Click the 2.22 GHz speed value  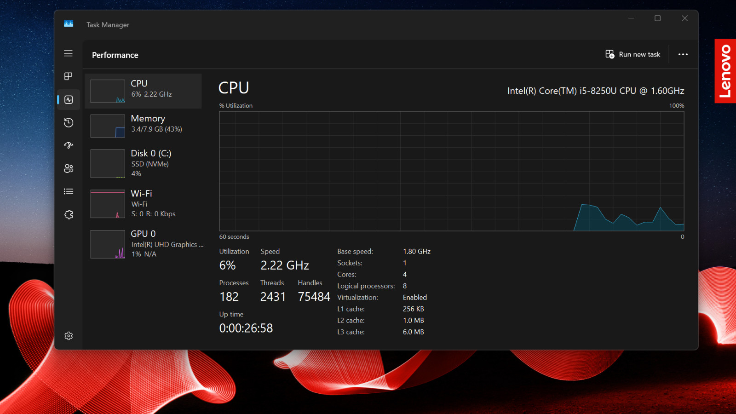pyautogui.click(x=285, y=265)
